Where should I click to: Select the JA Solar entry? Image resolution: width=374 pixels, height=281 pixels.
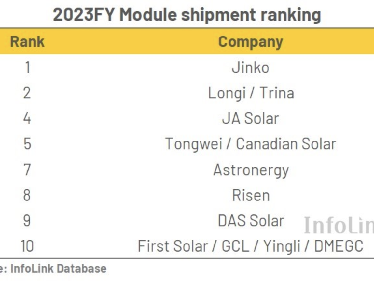click(250, 118)
